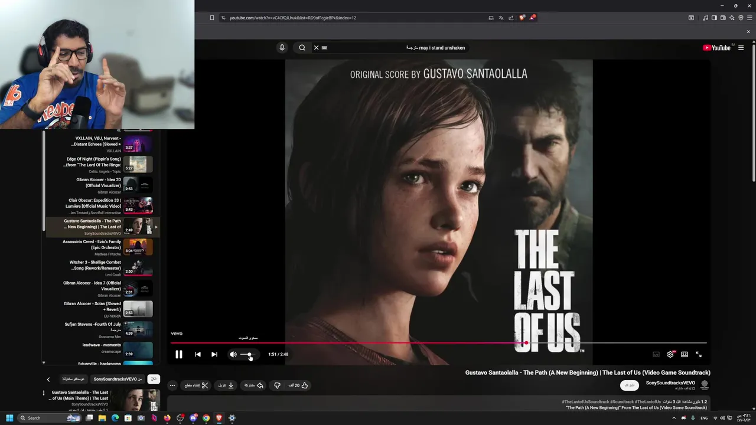This screenshot has height=425, width=756.
Task: Open the Windows Start menu
Action: [x=9, y=418]
